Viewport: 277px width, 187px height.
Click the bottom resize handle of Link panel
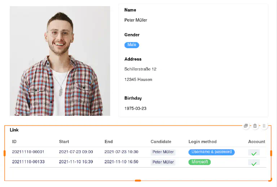[x=138, y=181]
